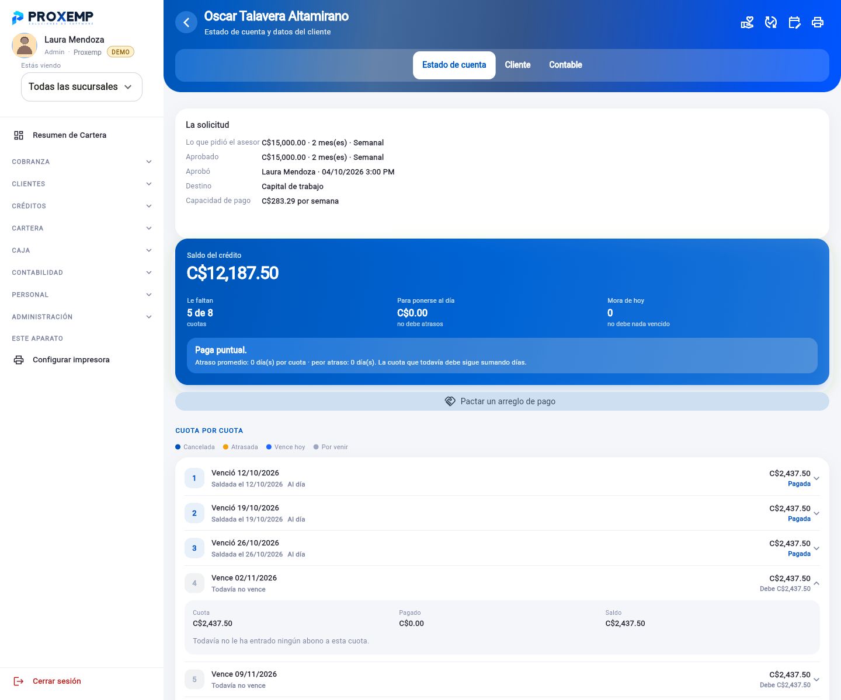841x700 pixels.
Task: Click the Vence hoy legend dot
Action: pyautogui.click(x=269, y=447)
